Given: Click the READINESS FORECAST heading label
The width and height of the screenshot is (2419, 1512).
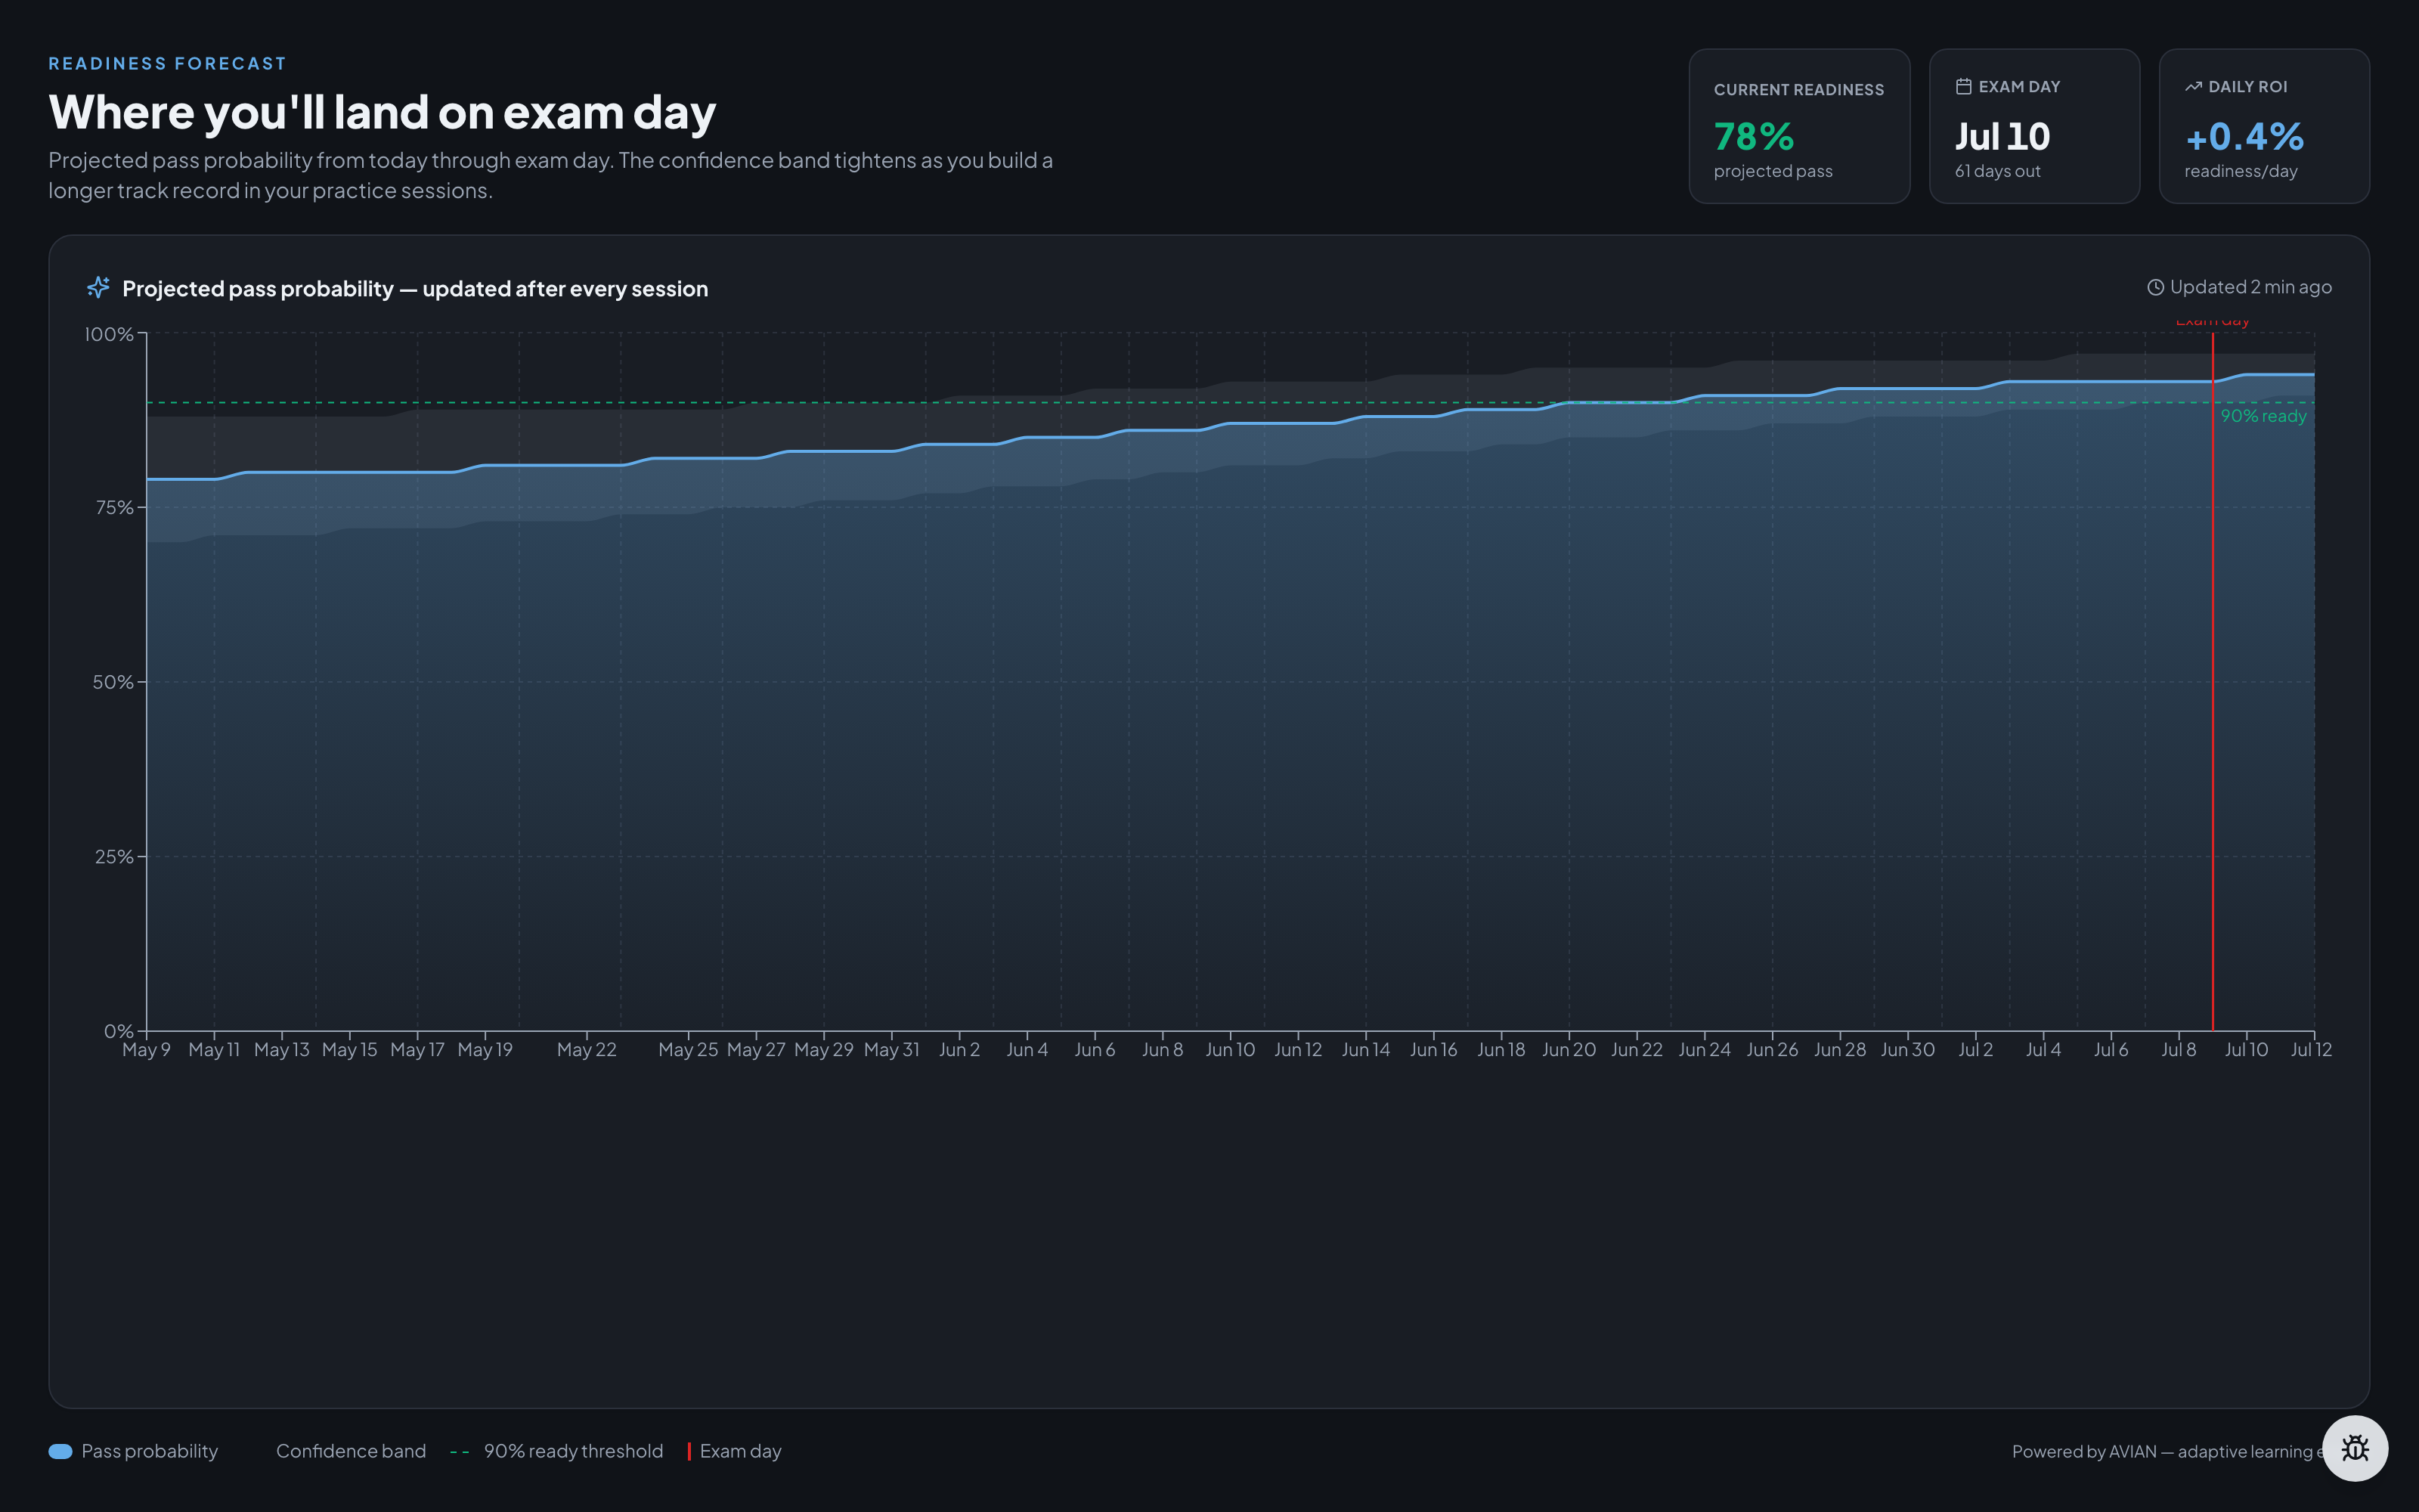Looking at the screenshot, I should 168,63.
